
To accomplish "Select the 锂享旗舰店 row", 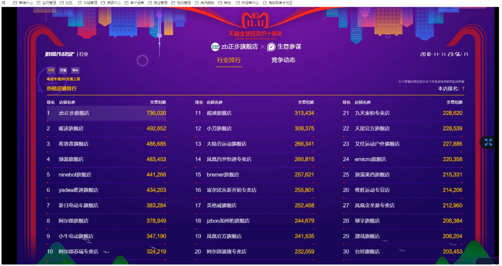I will point(403,221).
